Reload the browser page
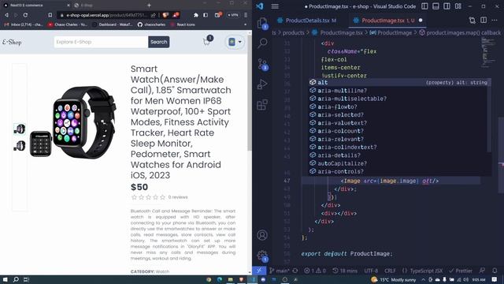The width and height of the screenshot is (504, 284). click(x=25, y=15)
